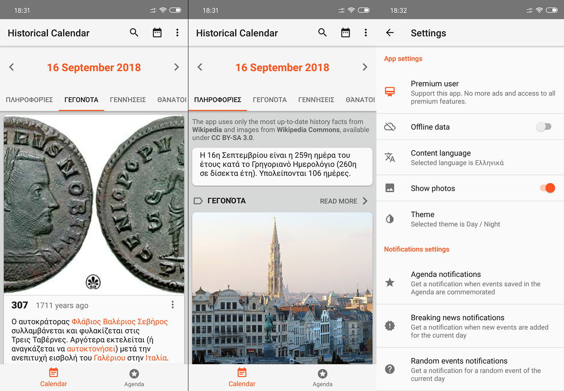Open the Φλάβιος Βαλέριος Σεβήρος link

tap(119, 321)
